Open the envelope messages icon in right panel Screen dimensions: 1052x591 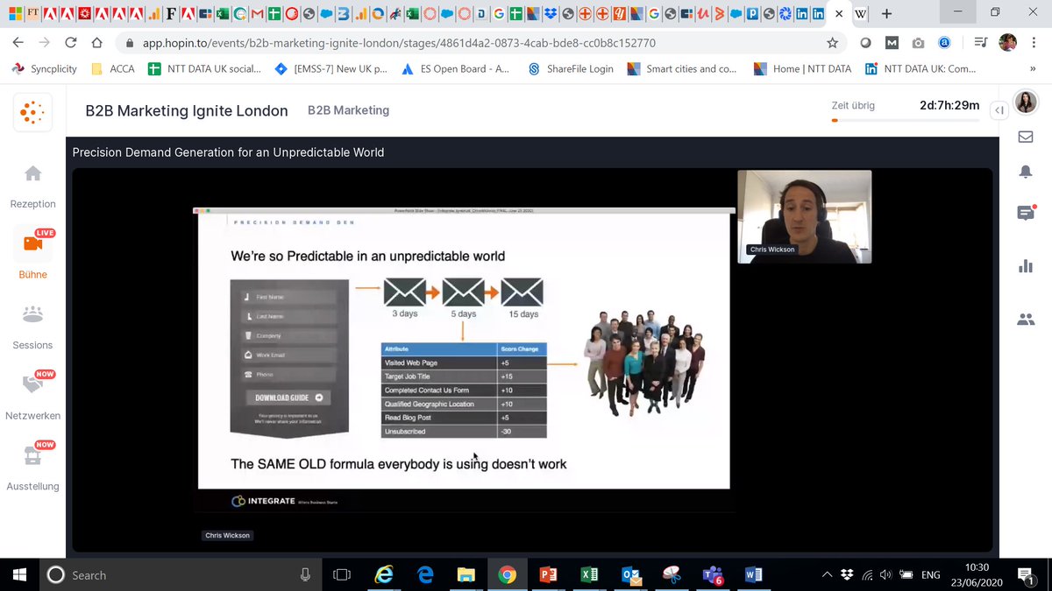point(1025,137)
